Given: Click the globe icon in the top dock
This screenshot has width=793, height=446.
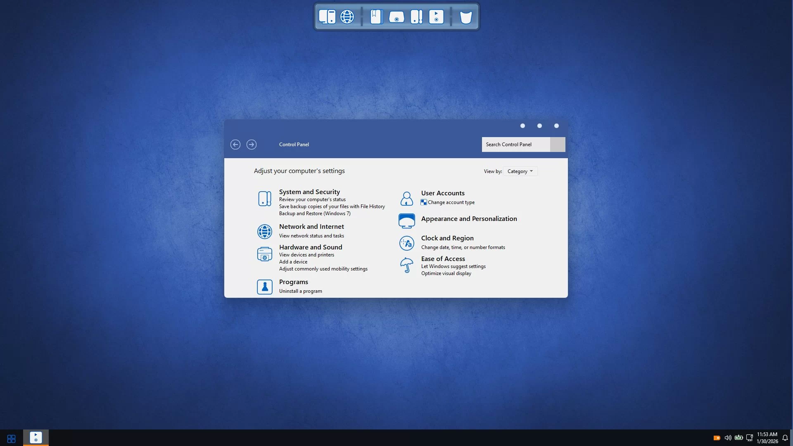Looking at the screenshot, I should click(347, 17).
